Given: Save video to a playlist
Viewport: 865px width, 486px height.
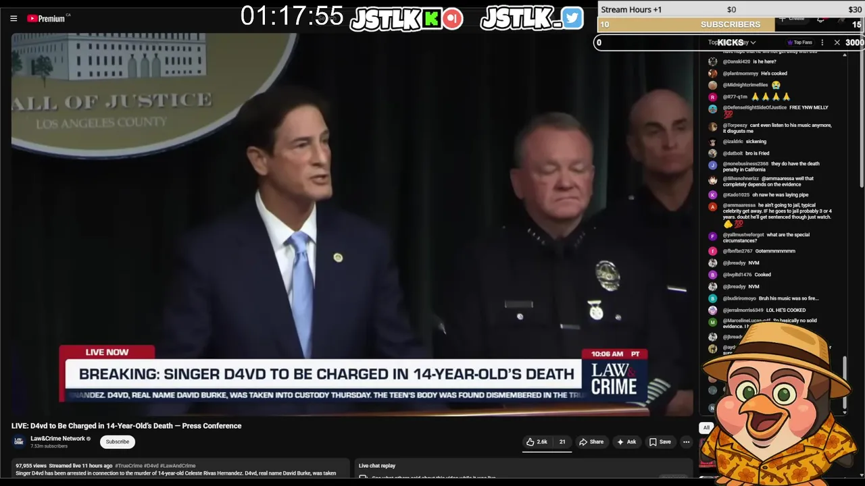Looking at the screenshot, I should pos(660,442).
